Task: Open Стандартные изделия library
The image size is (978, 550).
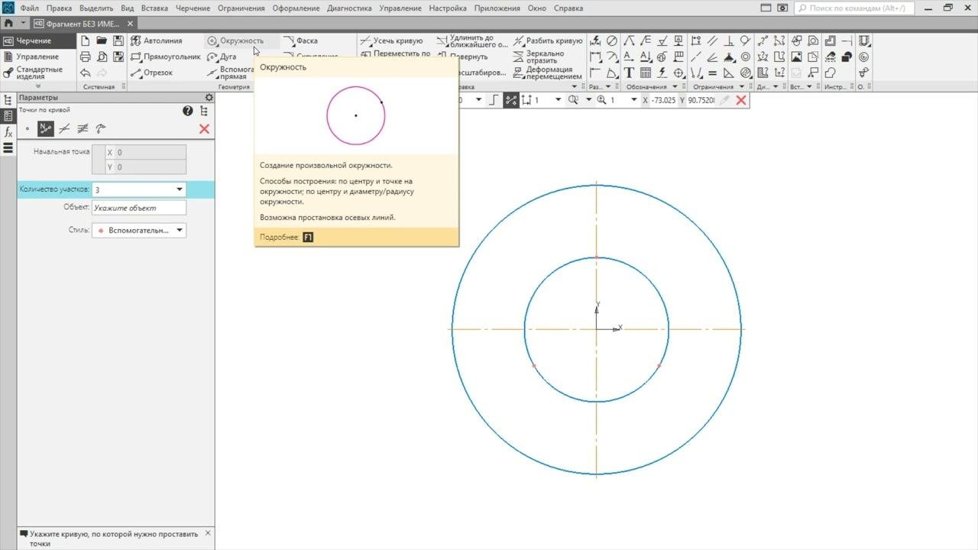Action: [40, 73]
